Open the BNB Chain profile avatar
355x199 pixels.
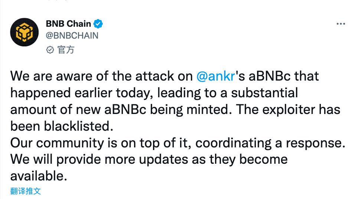(24, 32)
